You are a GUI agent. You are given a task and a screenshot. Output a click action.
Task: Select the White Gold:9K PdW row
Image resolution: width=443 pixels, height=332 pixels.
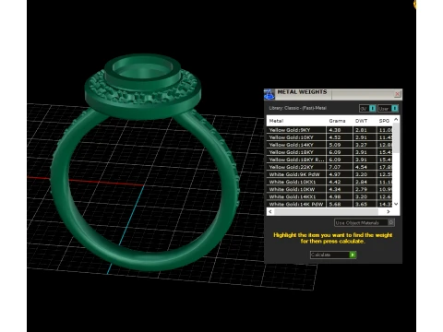329,174
